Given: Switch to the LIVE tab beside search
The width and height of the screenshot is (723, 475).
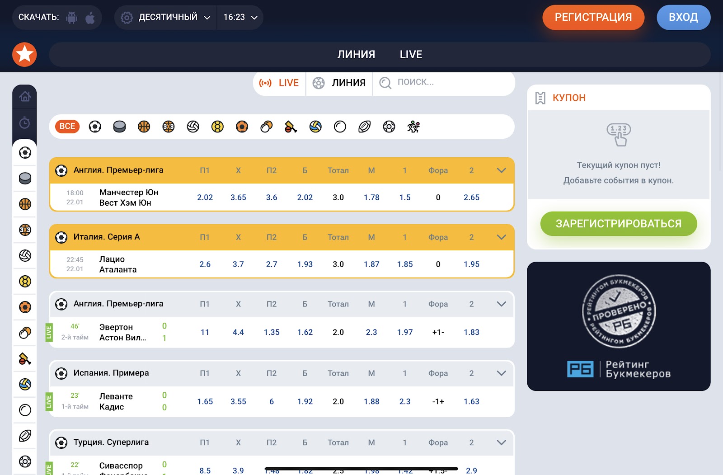Looking at the screenshot, I should click(279, 83).
